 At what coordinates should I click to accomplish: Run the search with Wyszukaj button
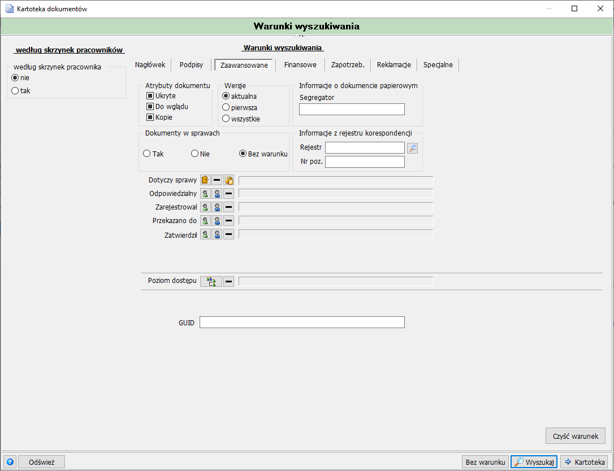(534, 462)
